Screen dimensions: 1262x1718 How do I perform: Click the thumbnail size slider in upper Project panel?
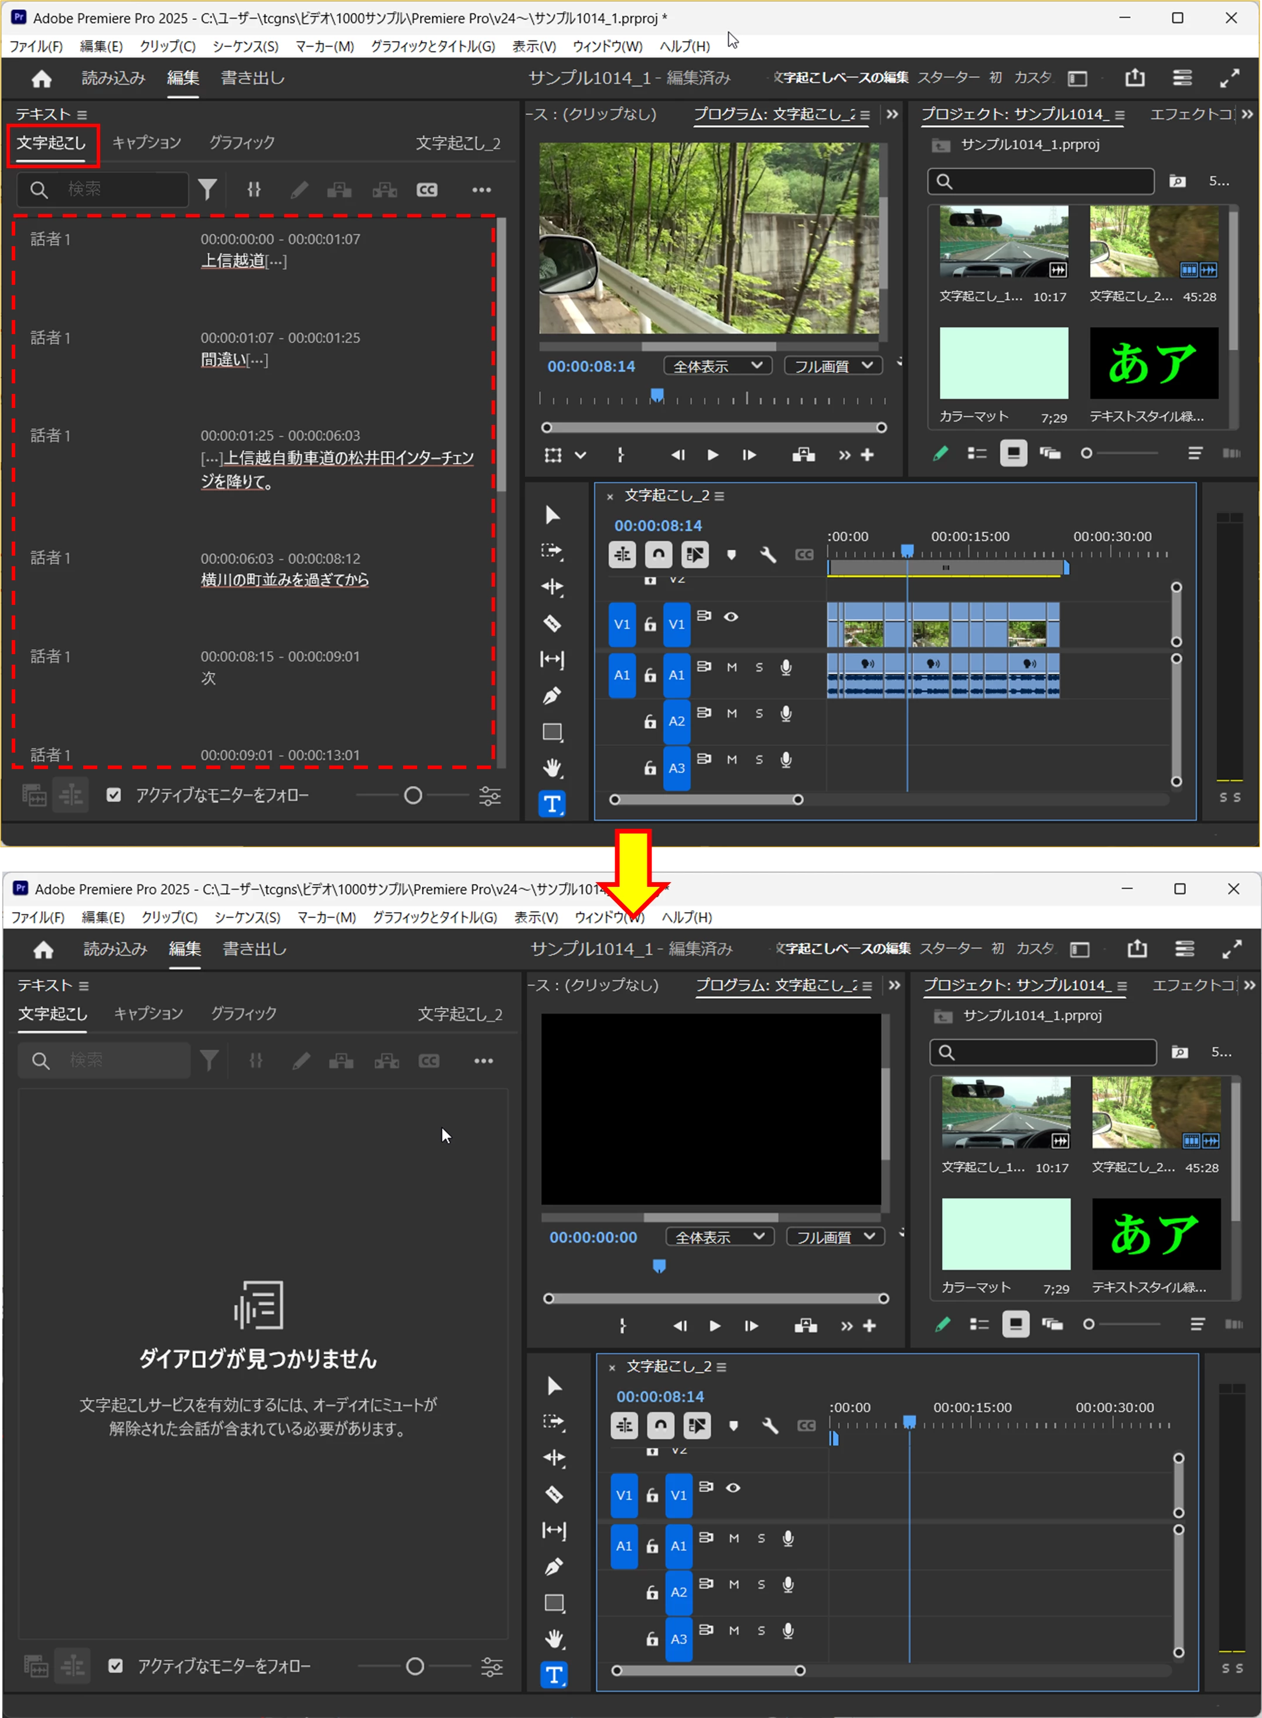[x=1087, y=453]
